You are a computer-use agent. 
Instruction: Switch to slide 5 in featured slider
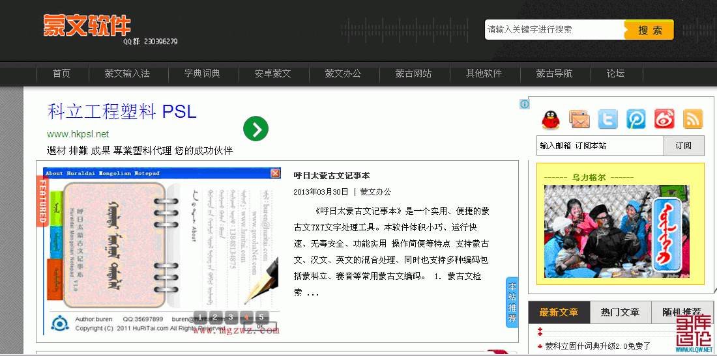(x=261, y=318)
